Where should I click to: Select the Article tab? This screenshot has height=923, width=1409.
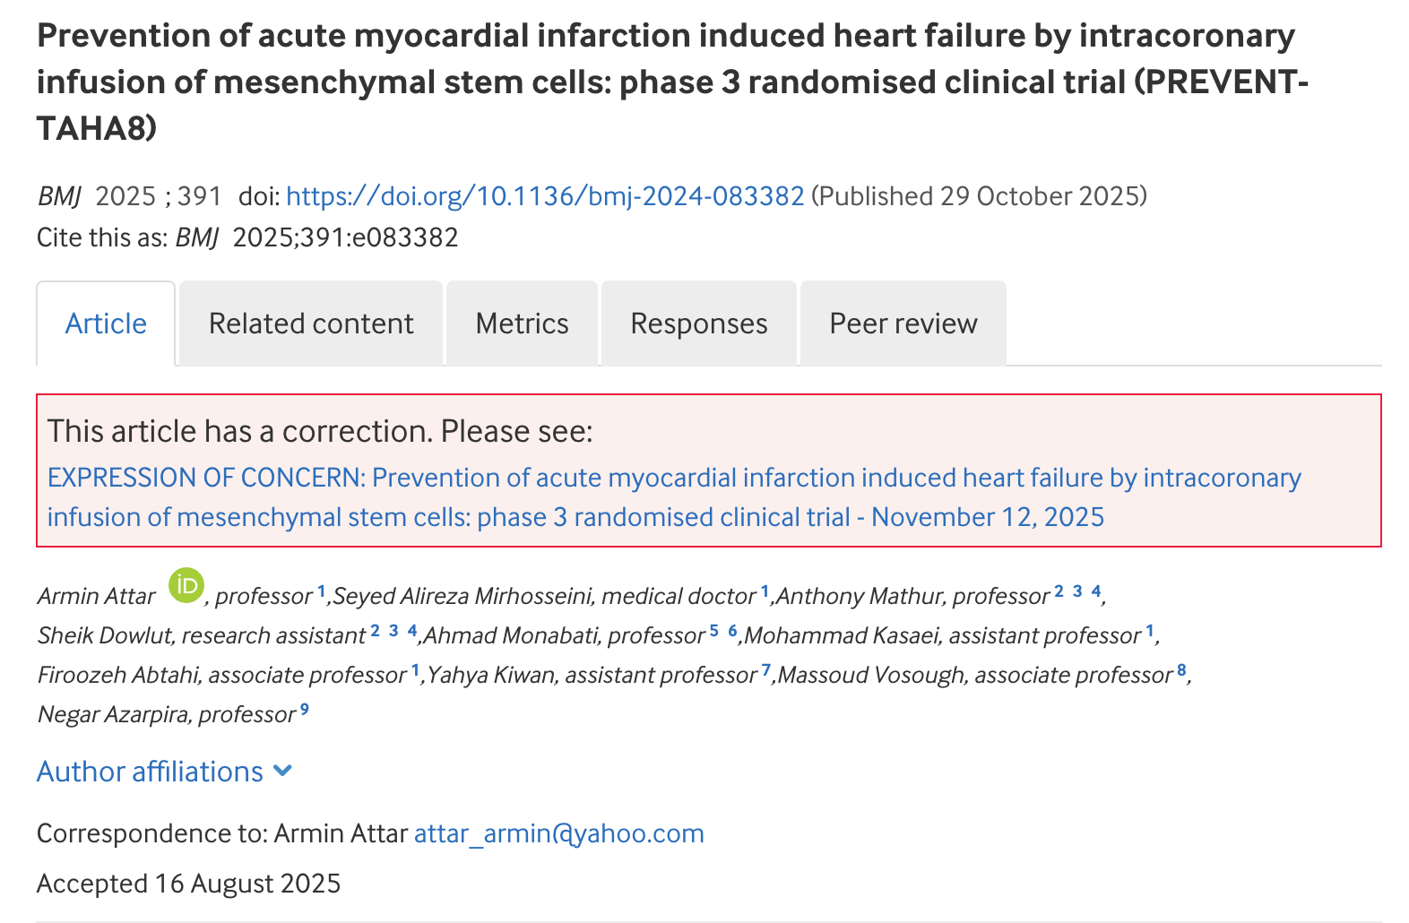tap(106, 323)
